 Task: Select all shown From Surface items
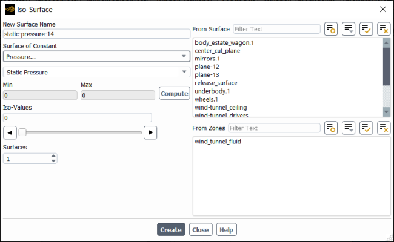pyautogui.click(x=366, y=29)
